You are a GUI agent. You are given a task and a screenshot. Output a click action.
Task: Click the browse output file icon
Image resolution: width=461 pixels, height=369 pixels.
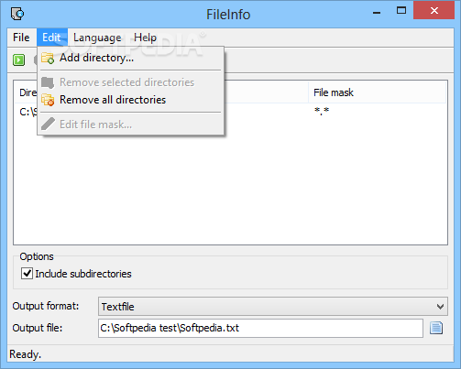click(436, 328)
